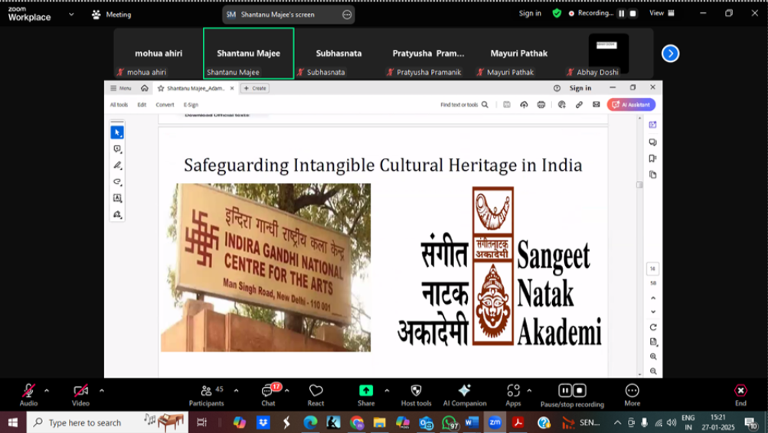This screenshot has width=768, height=433.
Task: Click the Acrobat save icon
Action: coord(507,105)
